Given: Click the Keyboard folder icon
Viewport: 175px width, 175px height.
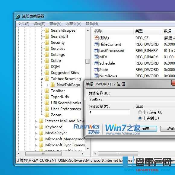Looking at the screenshot, I should (x=41, y=127).
